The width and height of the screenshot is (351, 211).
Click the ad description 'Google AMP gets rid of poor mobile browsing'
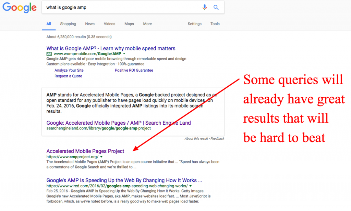[117, 59]
